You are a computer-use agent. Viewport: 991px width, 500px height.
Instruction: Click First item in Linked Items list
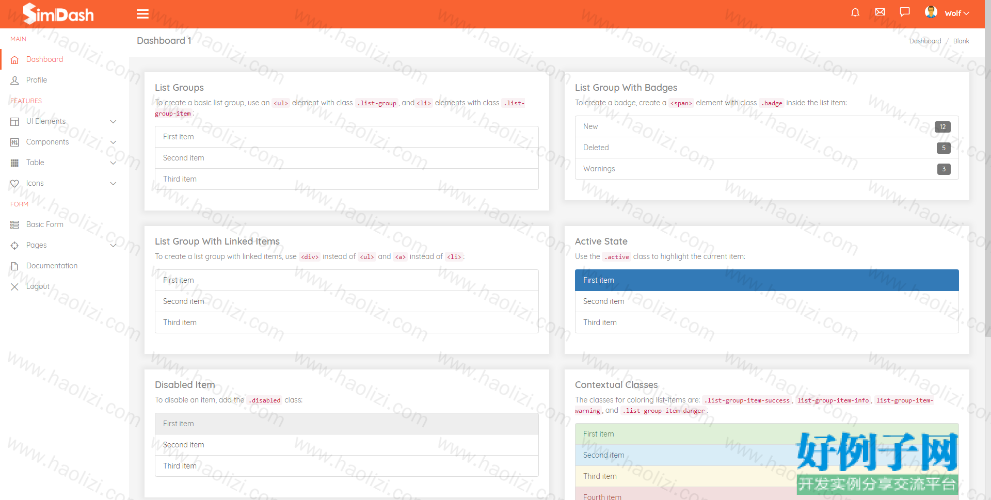[x=346, y=280]
